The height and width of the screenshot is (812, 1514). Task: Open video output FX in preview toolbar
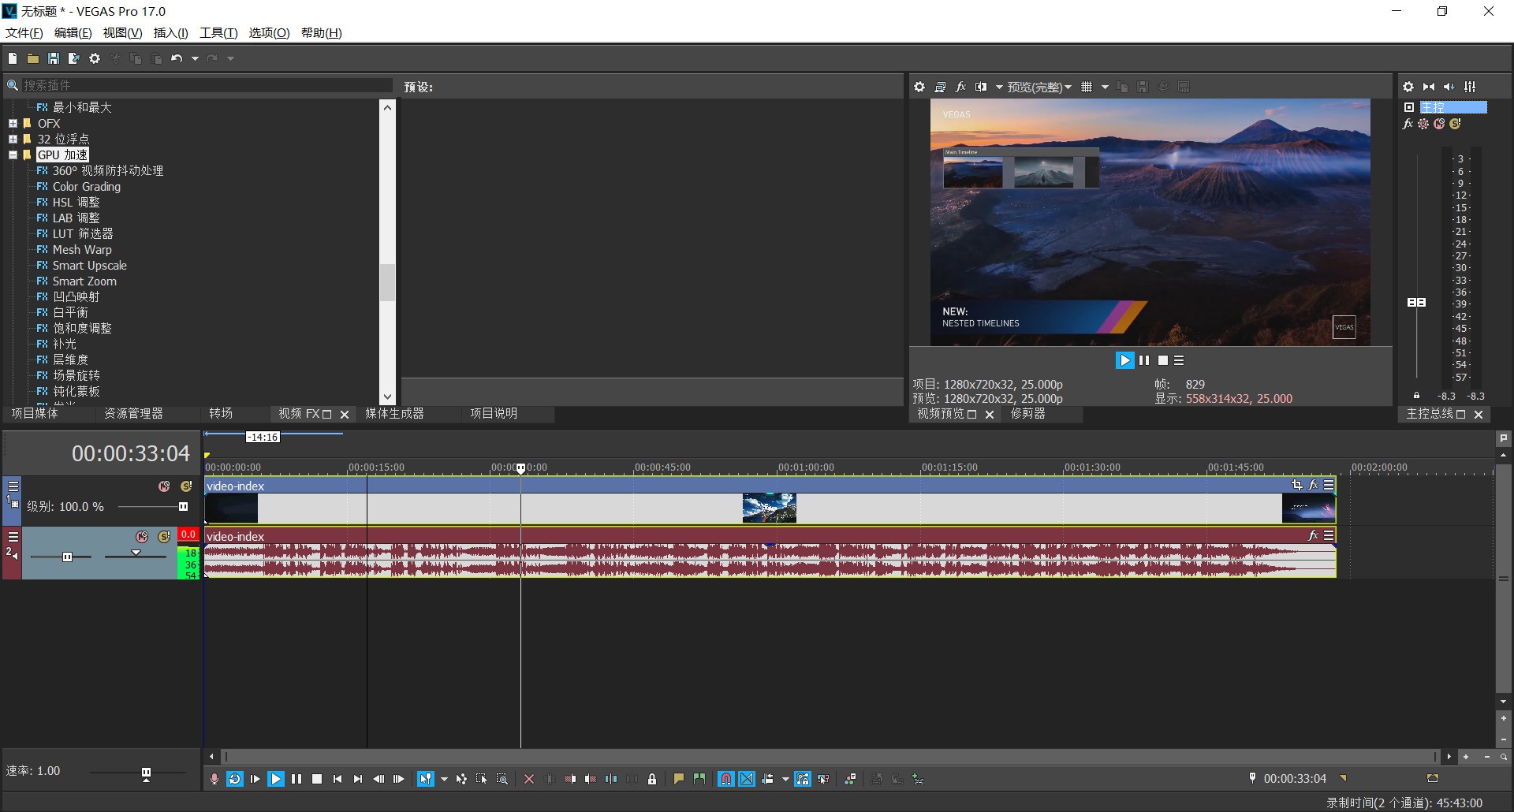[960, 87]
